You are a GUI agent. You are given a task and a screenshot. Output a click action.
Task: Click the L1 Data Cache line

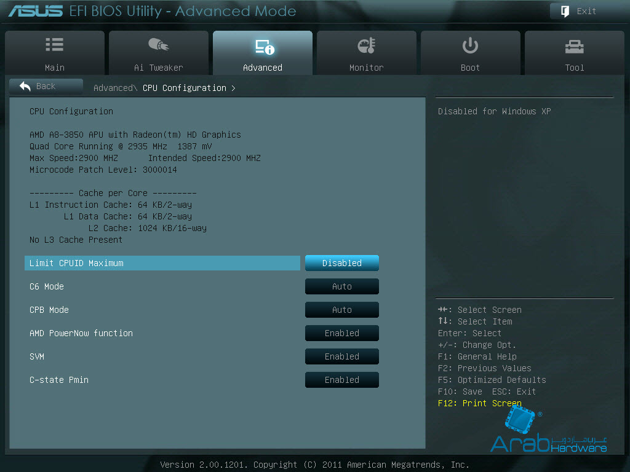[128, 216]
